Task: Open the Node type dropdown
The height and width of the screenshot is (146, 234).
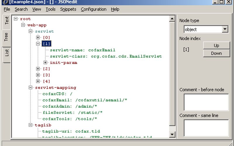Action: click(225, 29)
